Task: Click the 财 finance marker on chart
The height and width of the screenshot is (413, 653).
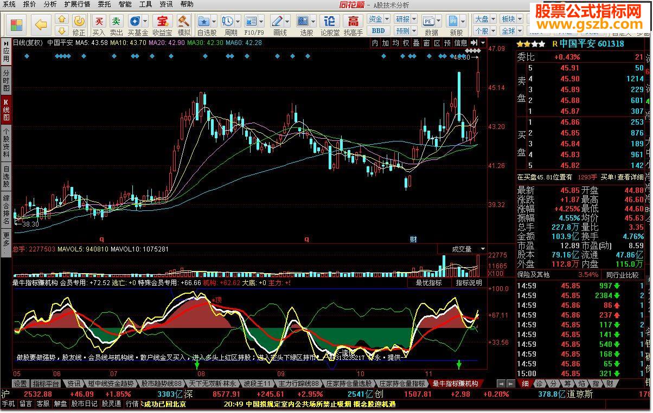Action: click(x=413, y=238)
